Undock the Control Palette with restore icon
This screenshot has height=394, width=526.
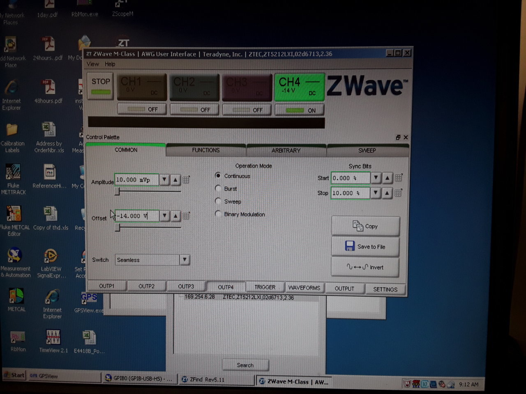tap(398, 137)
